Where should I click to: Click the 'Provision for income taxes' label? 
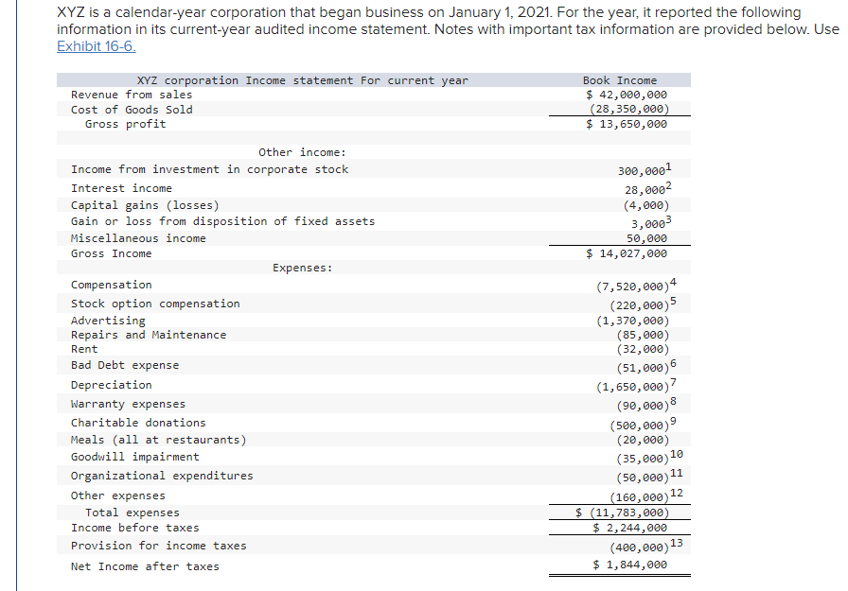158,547
